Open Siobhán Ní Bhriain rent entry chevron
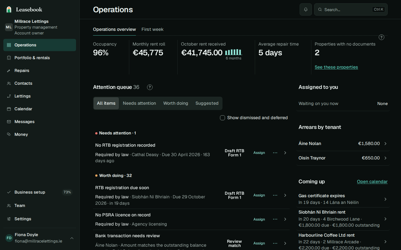401x250 pixels. pos(385,219)
